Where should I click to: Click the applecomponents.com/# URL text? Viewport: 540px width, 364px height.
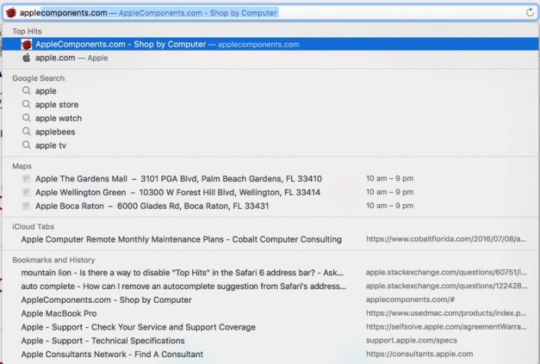(410, 299)
